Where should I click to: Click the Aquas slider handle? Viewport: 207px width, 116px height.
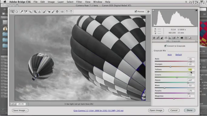point(188,82)
